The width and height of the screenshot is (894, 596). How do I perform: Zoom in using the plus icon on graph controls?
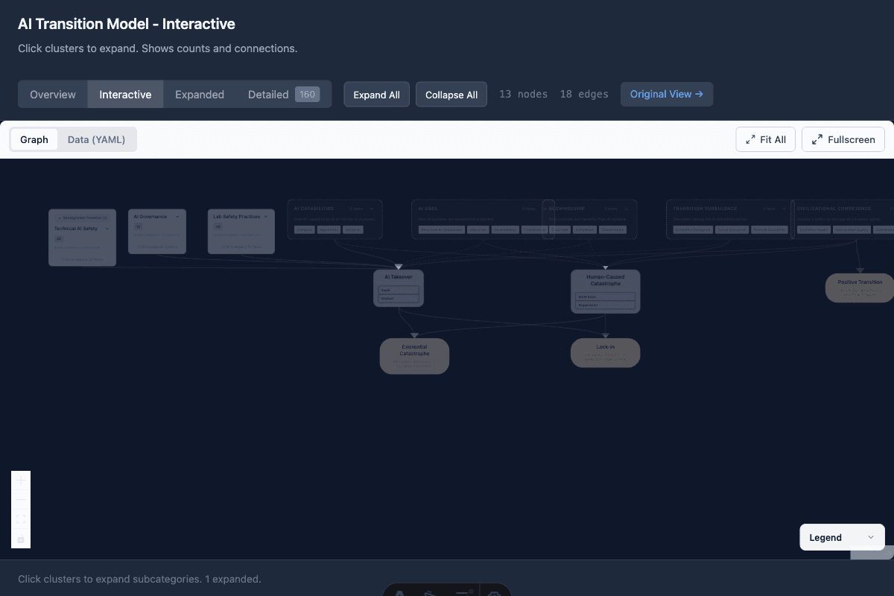[20, 480]
